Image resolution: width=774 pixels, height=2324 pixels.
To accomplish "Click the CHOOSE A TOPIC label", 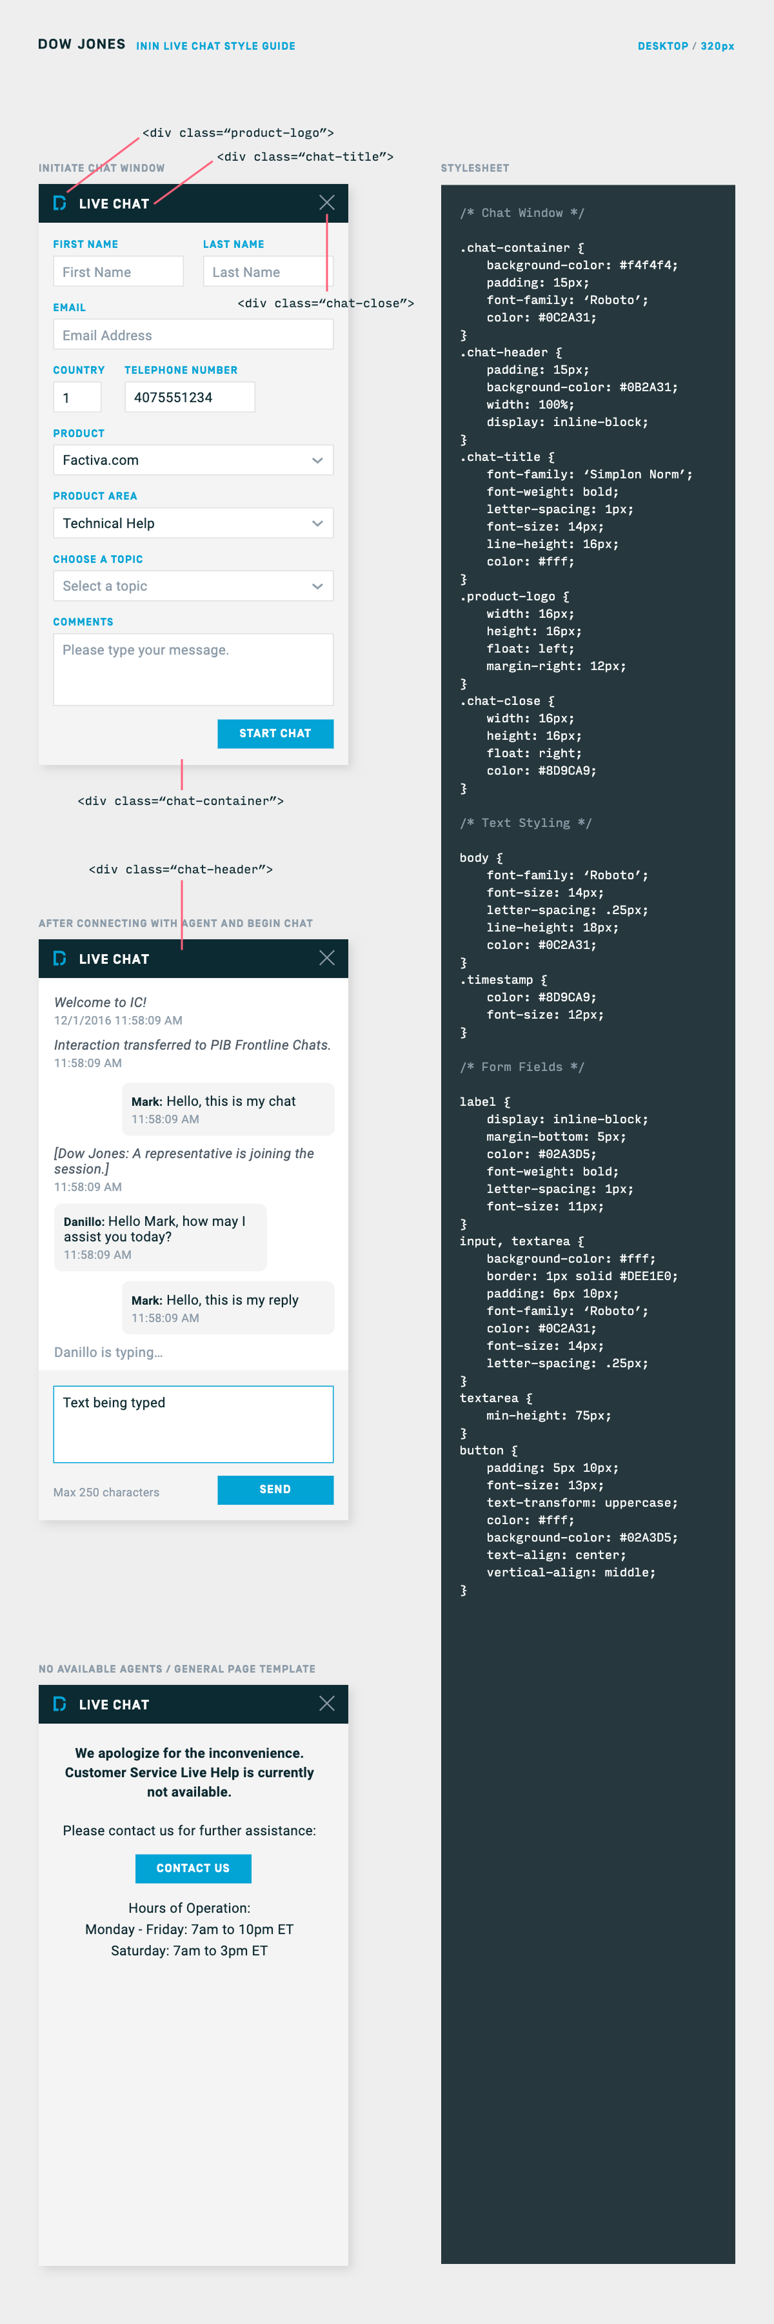I will click(x=97, y=559).
